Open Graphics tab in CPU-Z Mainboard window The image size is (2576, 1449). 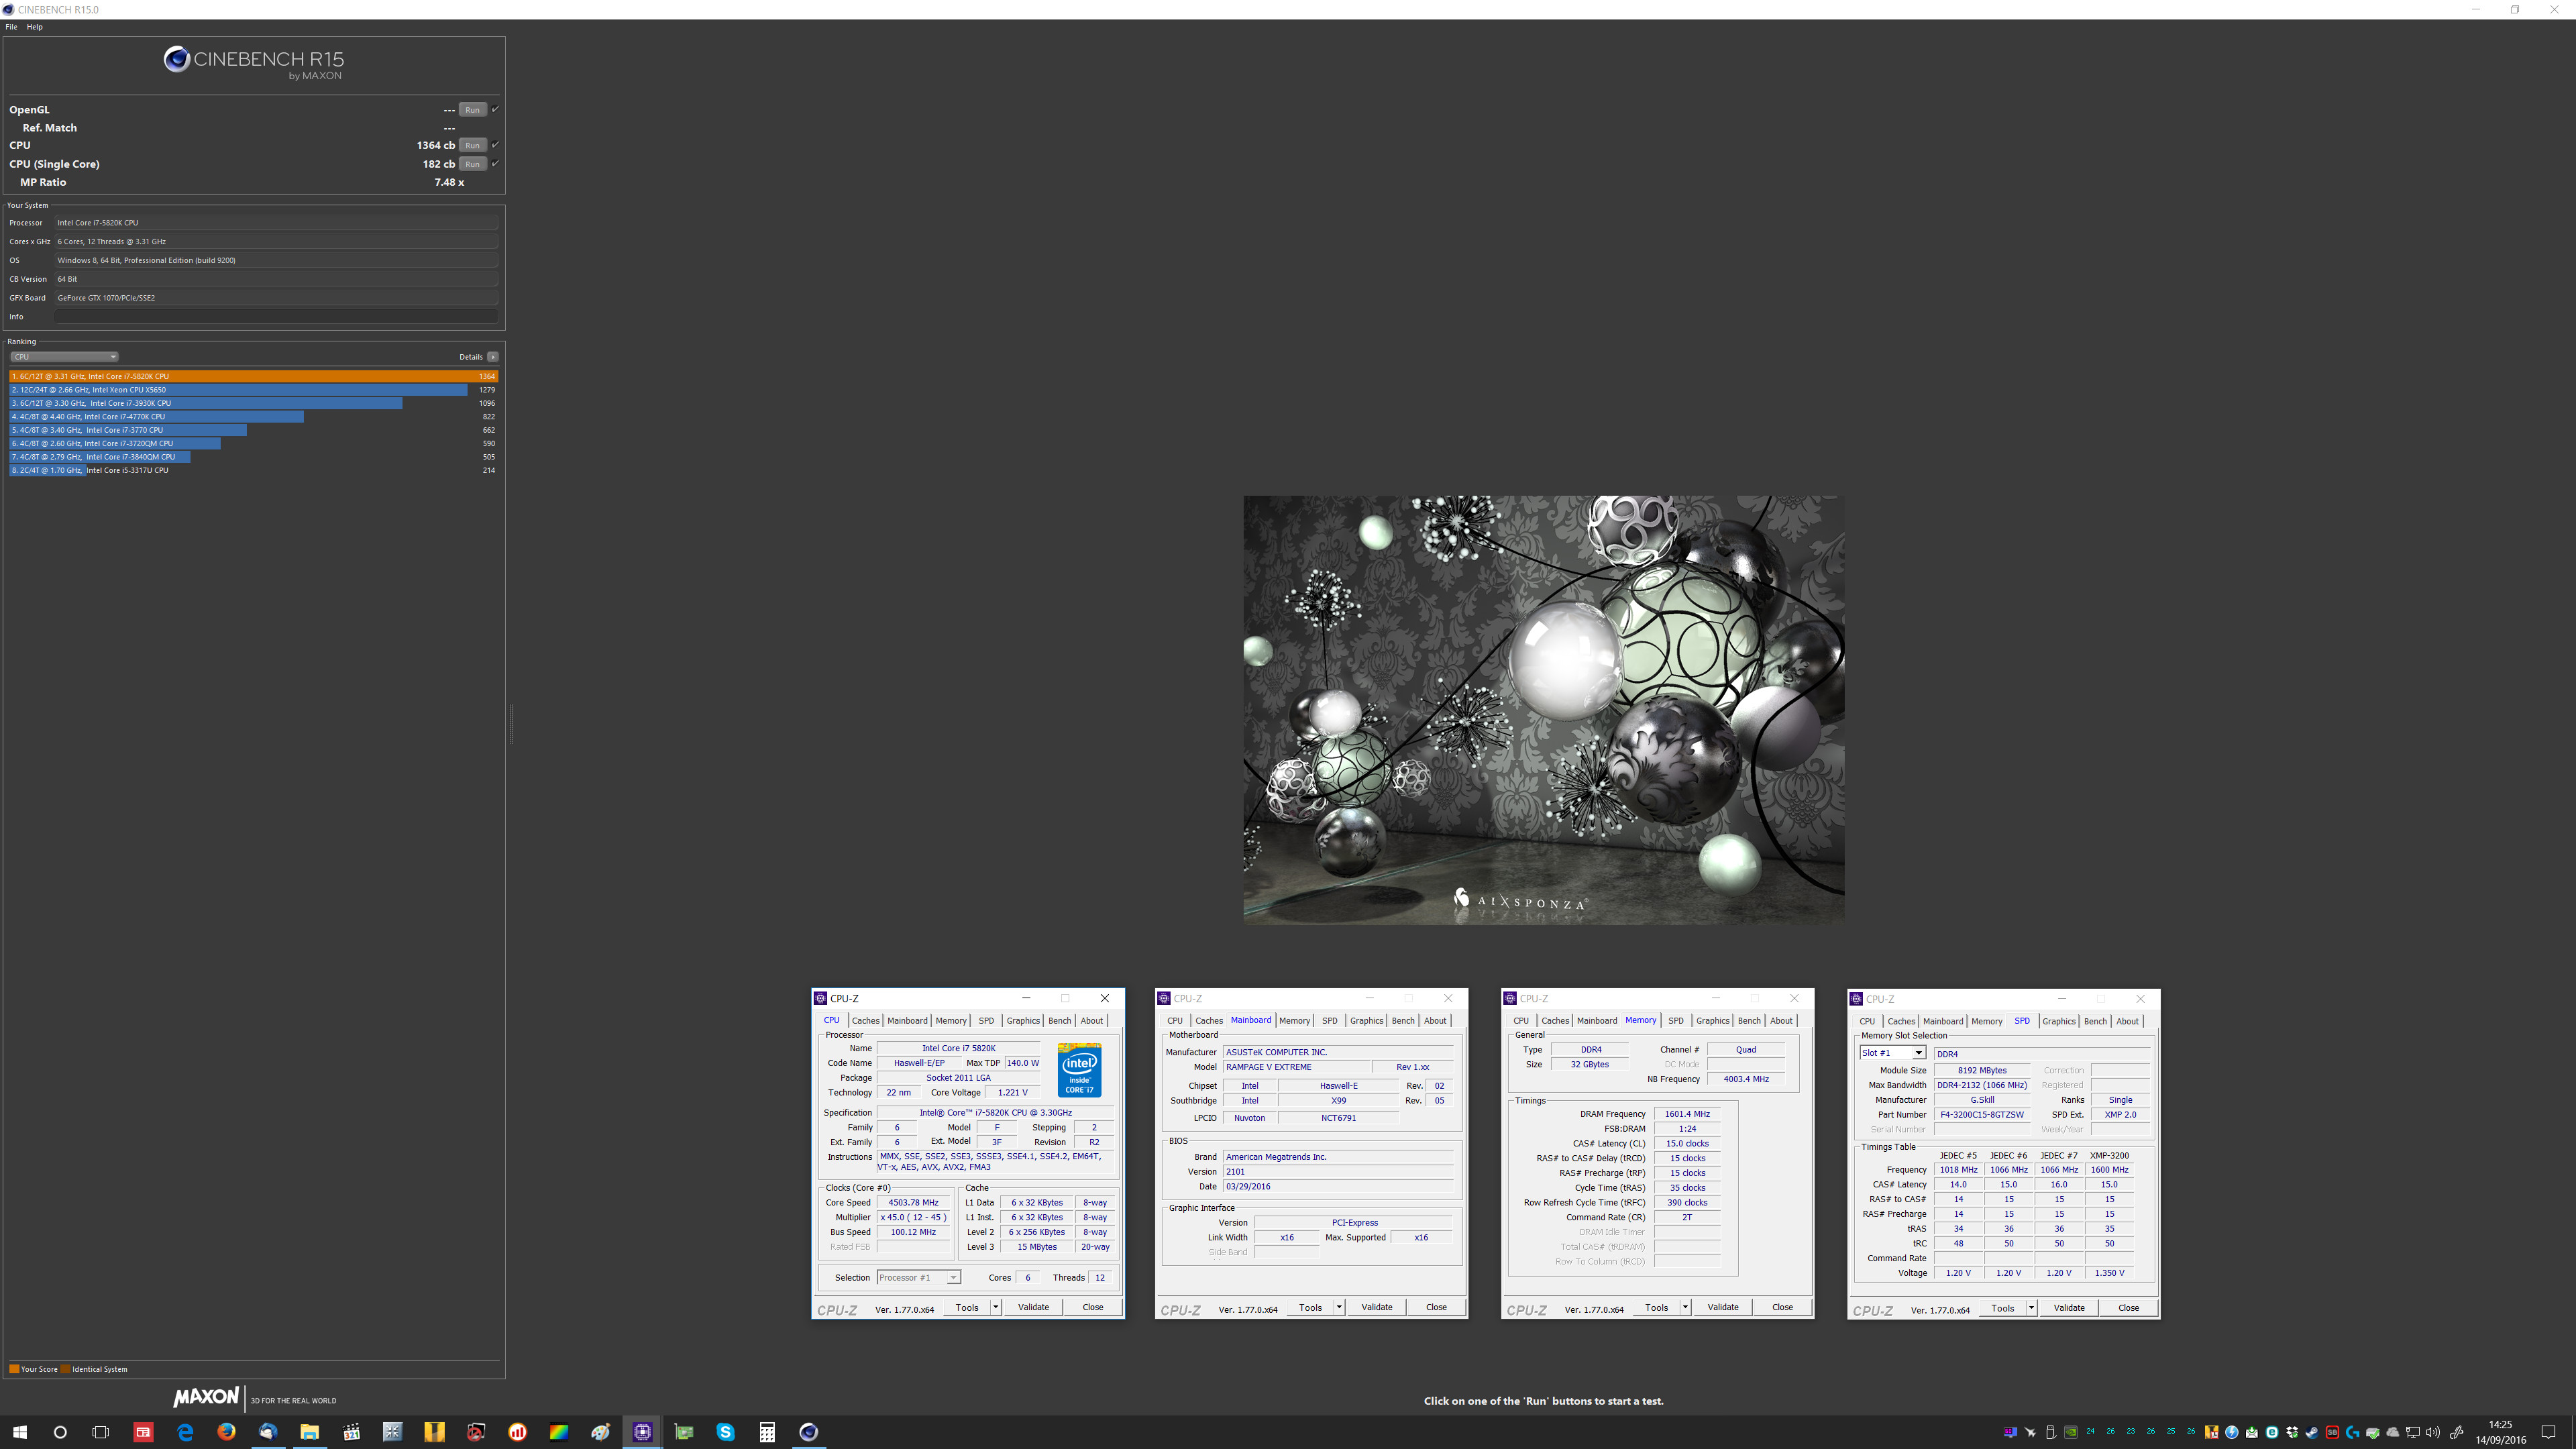[x=1366, y=1021]
